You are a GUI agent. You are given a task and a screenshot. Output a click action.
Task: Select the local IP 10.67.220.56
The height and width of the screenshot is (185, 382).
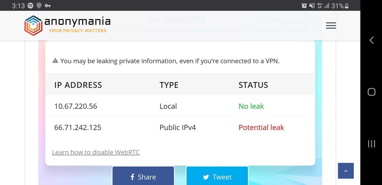(x=75, y=106)
